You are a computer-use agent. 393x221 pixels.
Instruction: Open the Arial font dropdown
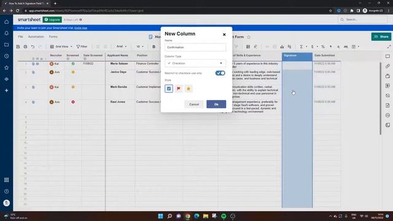(x=122, y=47)
